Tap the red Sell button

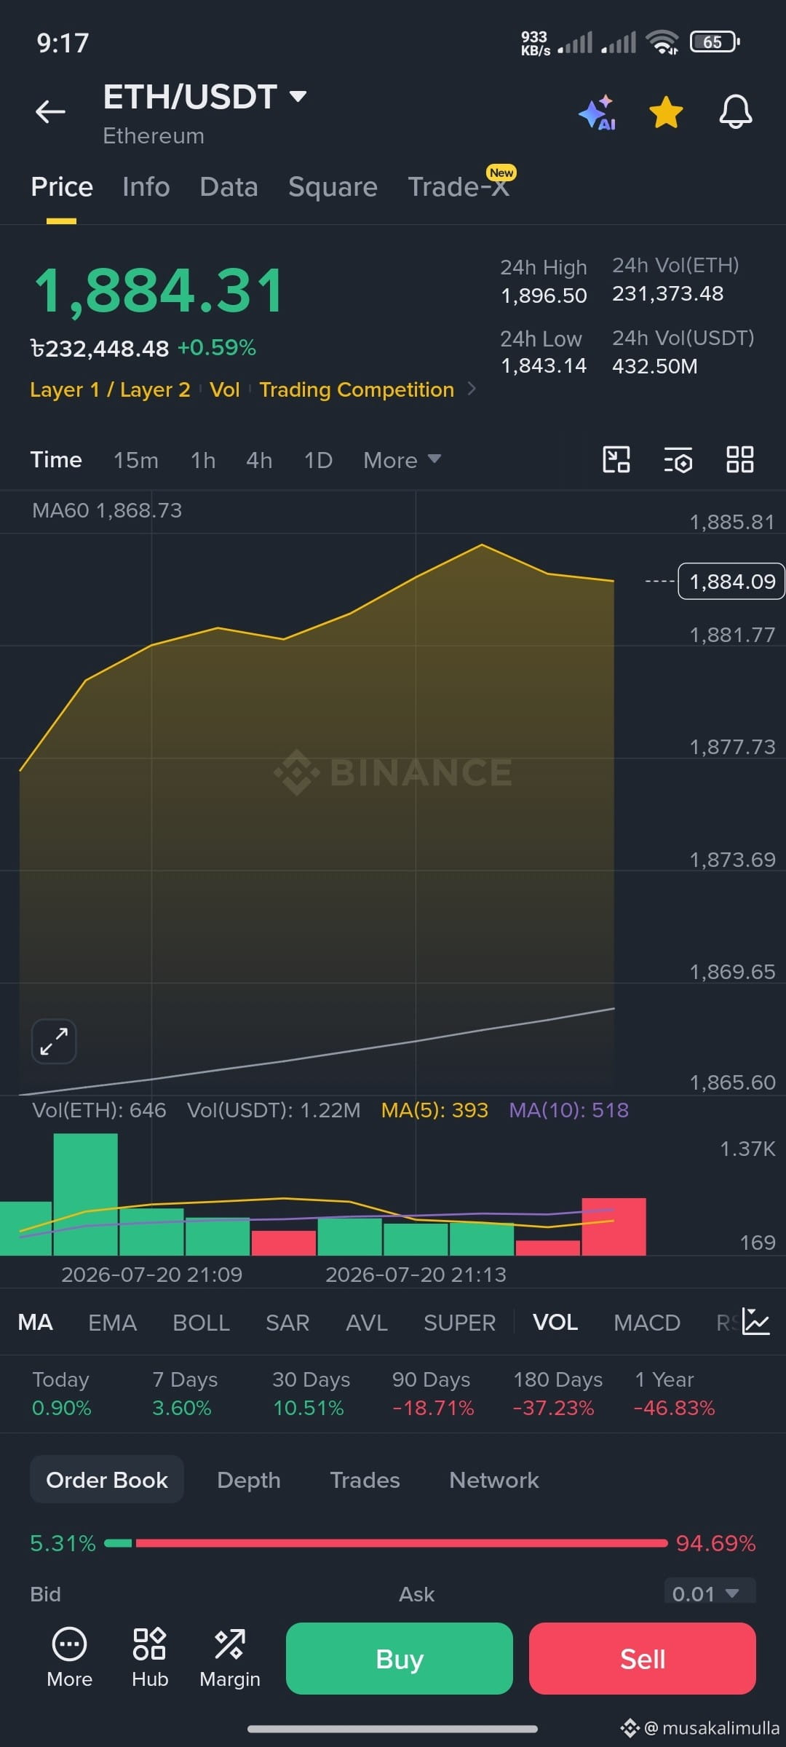click(643, 1659)
